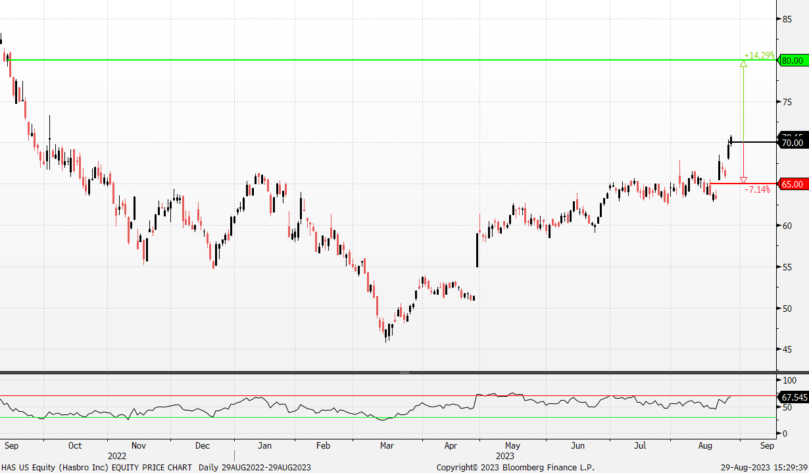The height and width of the screenshot is (473, 809).
Task: Click the HAS US Equity chart title text
Action: pyautogui.click(x=97, y=467)
